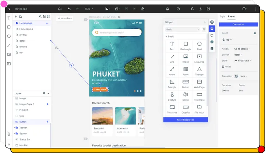Switch pages panel to list view
The width and height of the screenshot is (265, 153).
[x=44, y=17]
